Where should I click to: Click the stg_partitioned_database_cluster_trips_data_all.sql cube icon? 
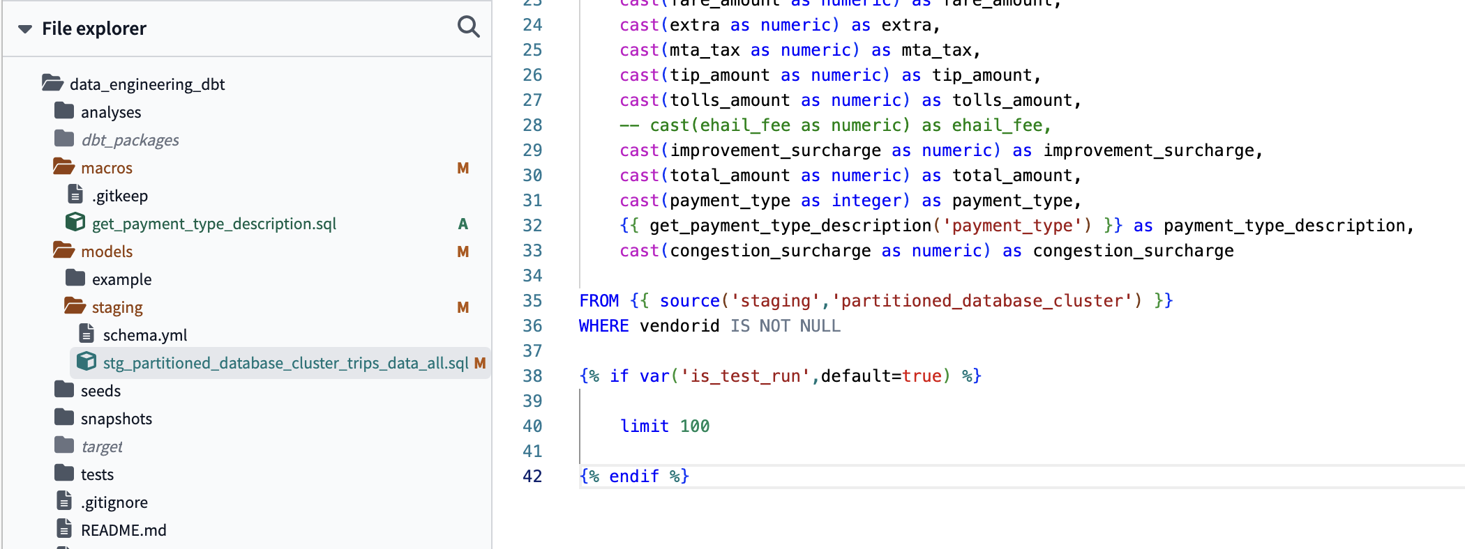click(x=87, y=362)
